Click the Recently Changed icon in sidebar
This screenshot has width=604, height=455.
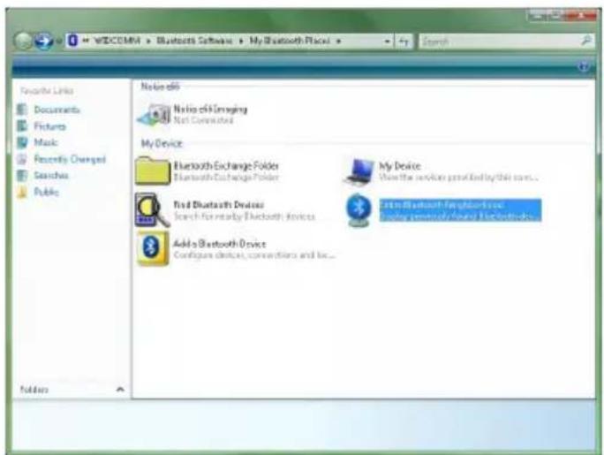[x=23, y=159]
